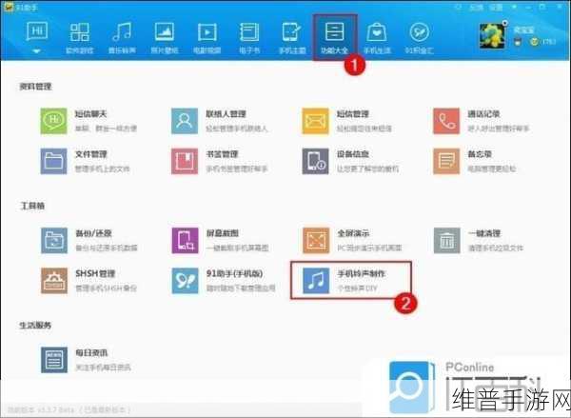
Task: Open 短信管理 yellow envelope icon
Action: click(315, 121)
